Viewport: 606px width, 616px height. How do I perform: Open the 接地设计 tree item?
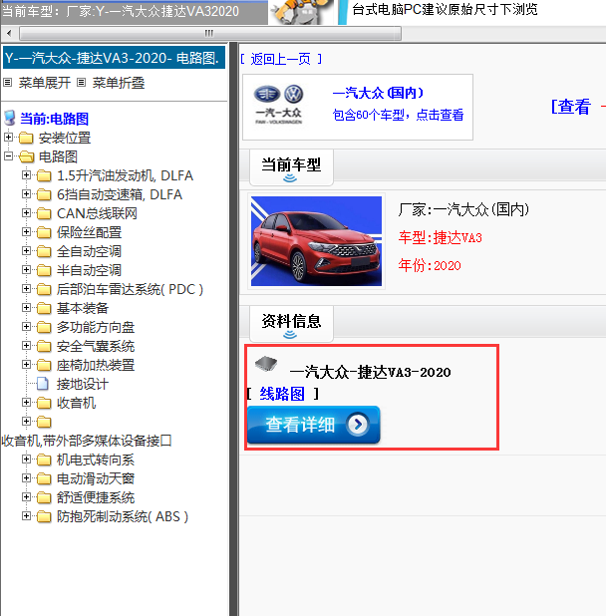click(82, 384)
